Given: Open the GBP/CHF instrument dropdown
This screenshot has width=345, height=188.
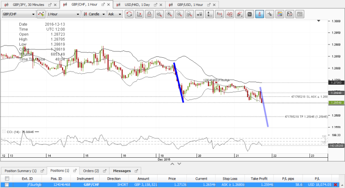Looking at the screenshot, I should click(19, 14).
